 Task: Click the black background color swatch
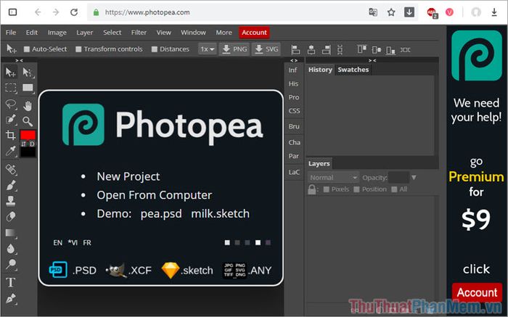point(28,152)
